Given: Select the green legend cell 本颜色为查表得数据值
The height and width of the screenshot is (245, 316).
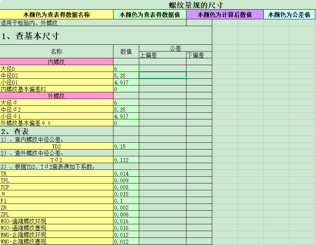Looking at the screenshot, I should point(150,15).
